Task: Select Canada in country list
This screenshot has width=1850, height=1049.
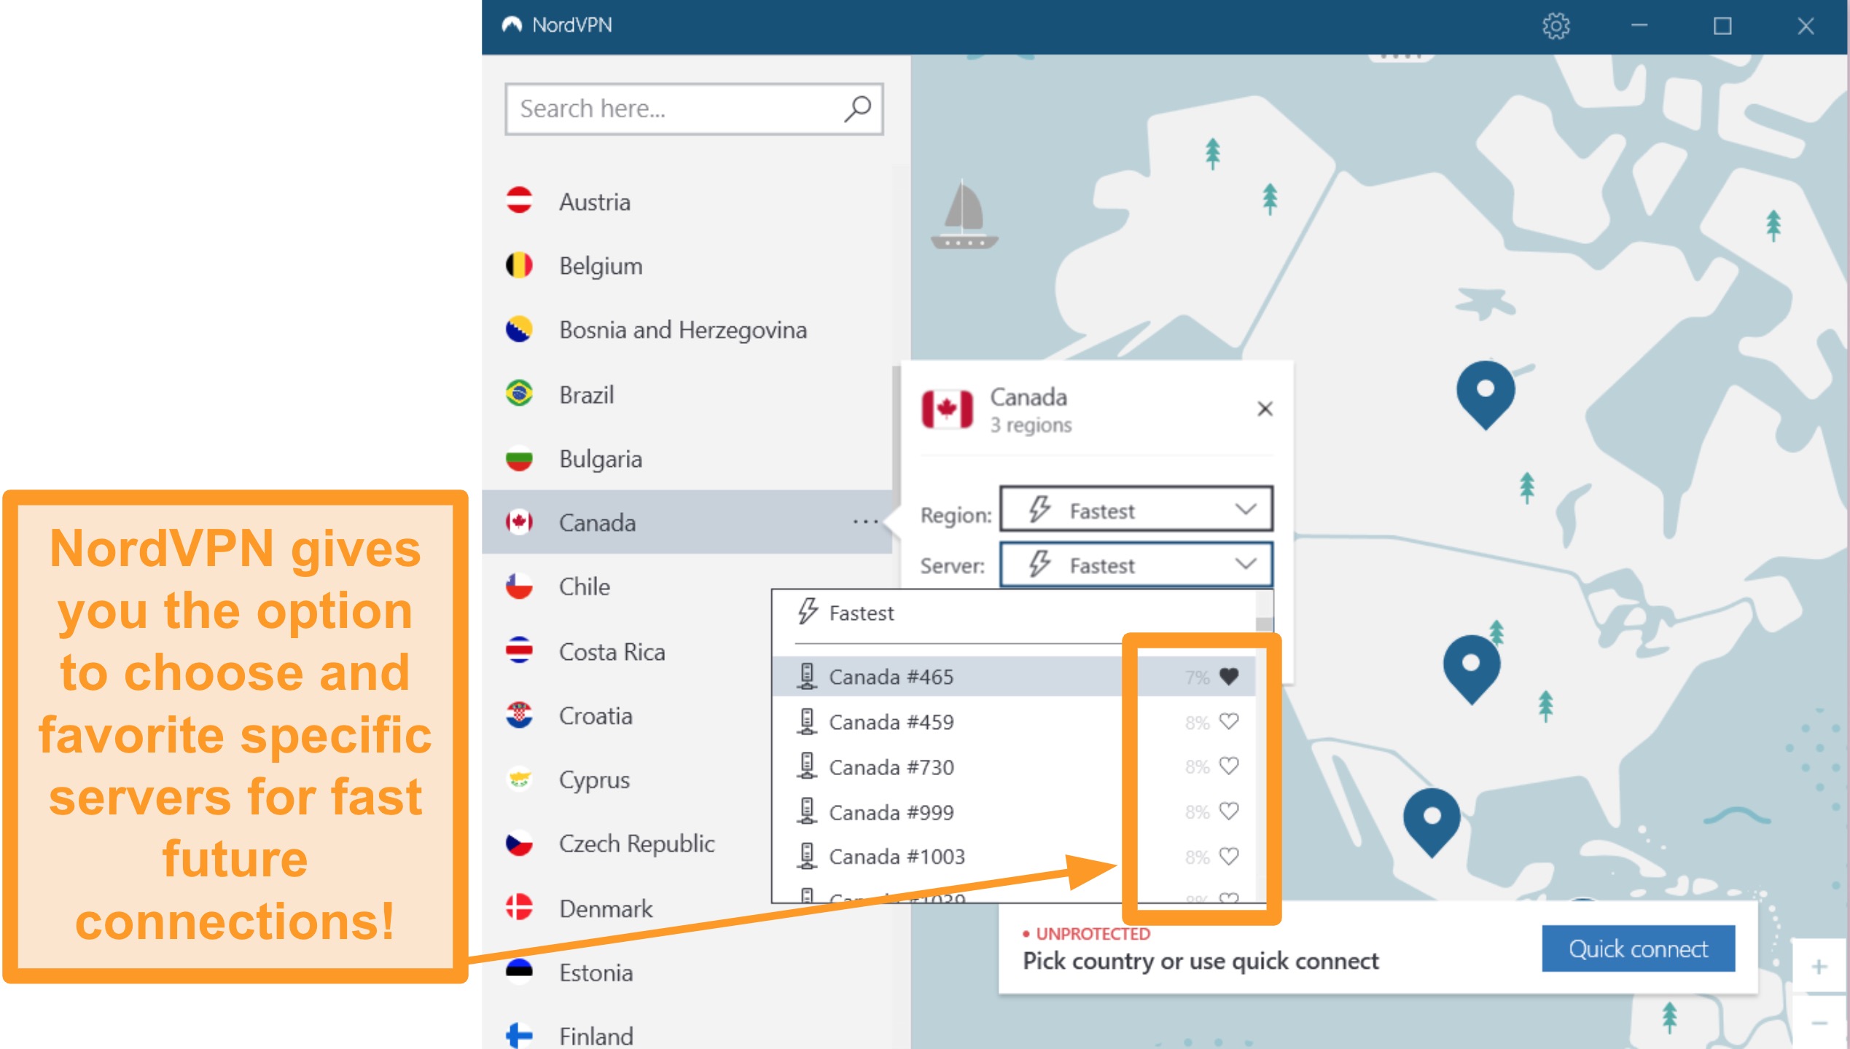Action: pos(687,522)
